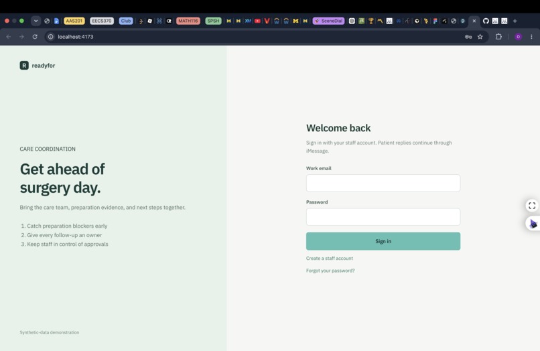Go back to previous page
This screenshot has height=351, width=540.
(x=9, y=37)
